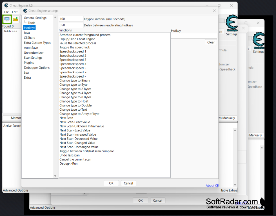
Task: Confirm settings with OK button
Action: [x=111, y=183]
